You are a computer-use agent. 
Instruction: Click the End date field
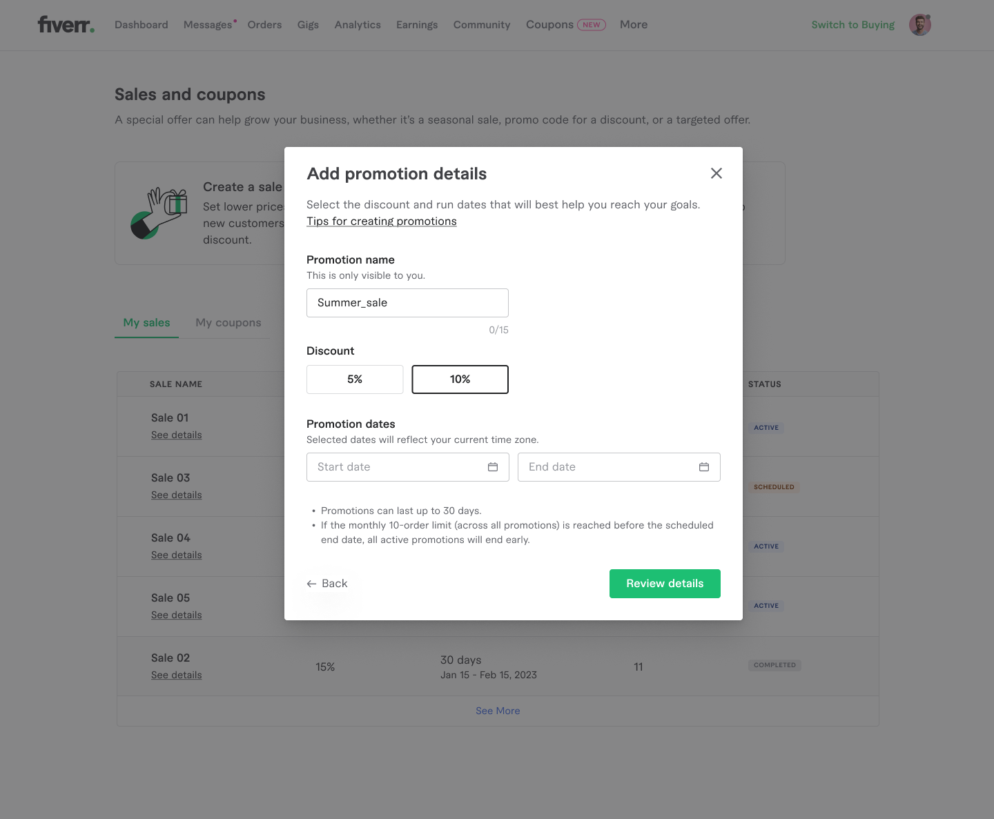(619, 467)
